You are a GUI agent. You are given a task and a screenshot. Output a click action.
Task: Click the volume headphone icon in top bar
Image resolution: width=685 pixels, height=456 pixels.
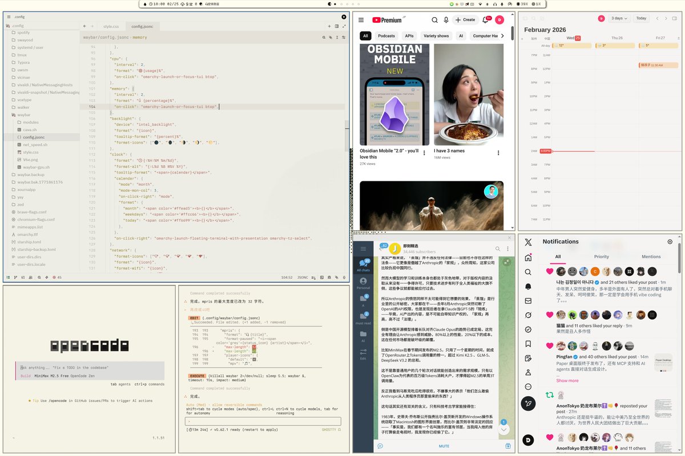494,4
